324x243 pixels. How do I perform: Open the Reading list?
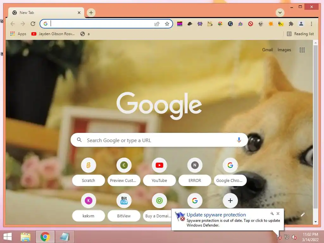coord(300,34)
